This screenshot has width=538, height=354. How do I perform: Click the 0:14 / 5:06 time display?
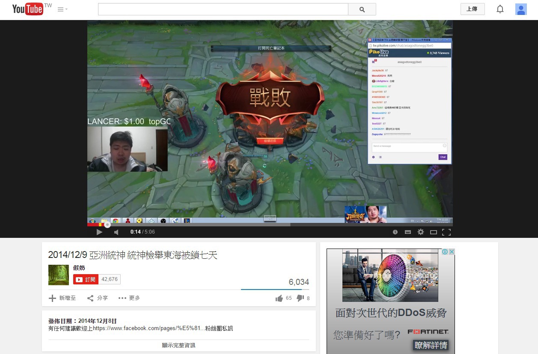pyautogui.click(x=143, y=232)
